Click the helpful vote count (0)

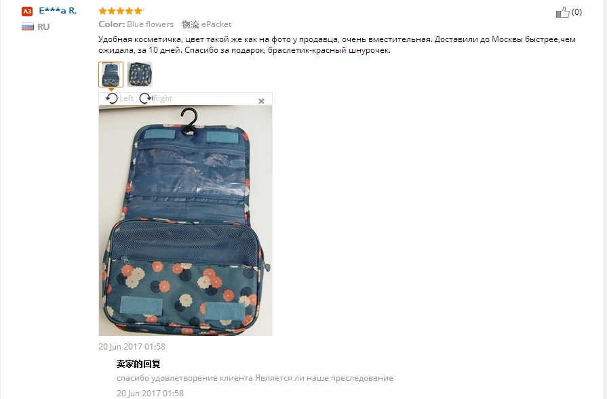tap(576, 12)
